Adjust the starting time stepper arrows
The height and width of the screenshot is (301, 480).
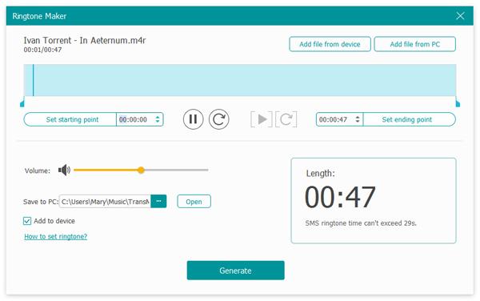(158, 119)
